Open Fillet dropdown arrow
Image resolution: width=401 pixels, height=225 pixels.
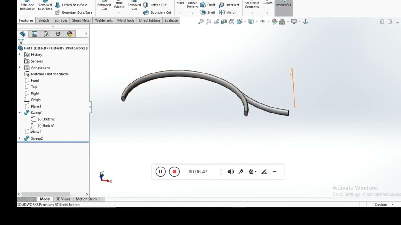point(180,13)
